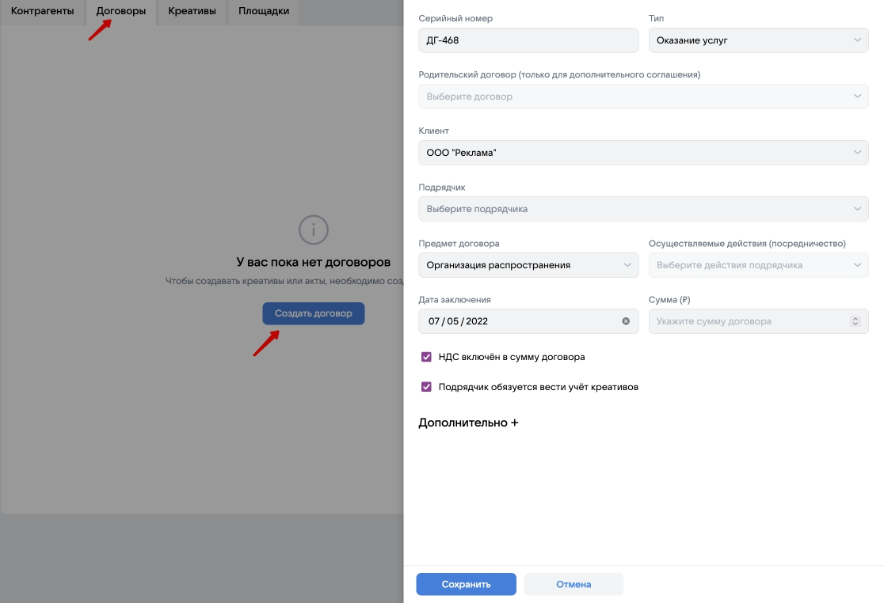884x603 pixels.
Task: Select a contractor in Подрядчик dropdown
Action: pyautogui.click(x=643, y=209)
